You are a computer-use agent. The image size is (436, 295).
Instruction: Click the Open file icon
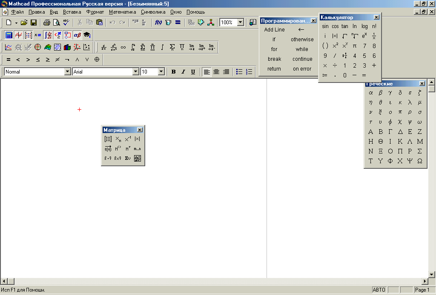coord(24,23)
